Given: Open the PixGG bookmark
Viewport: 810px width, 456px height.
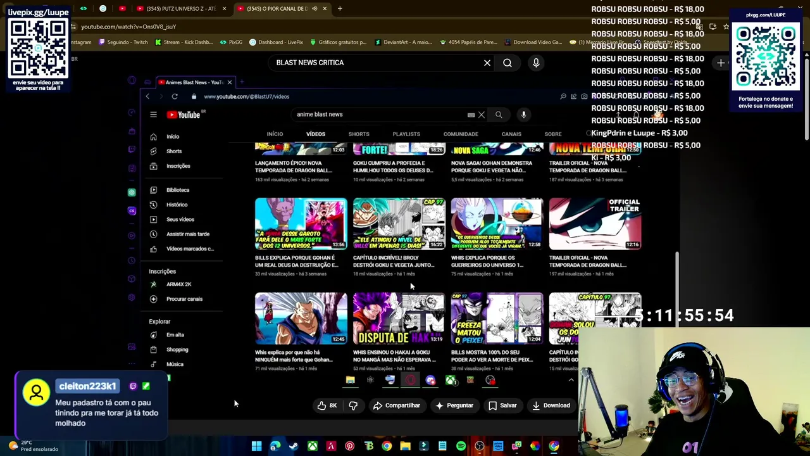Looking at the screenshot, I should [x=231, y=42].
